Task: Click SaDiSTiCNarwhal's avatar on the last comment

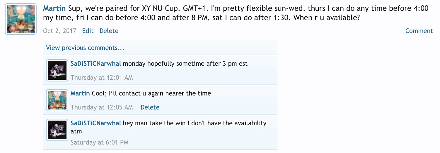Action: [57, 130]
